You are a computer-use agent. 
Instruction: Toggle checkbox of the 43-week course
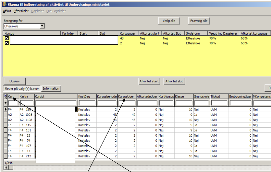(x=7, y=38)
